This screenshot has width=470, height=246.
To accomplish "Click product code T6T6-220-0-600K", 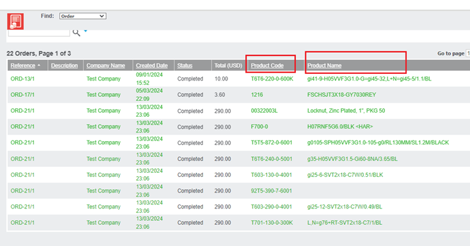I will pos(272,78).
